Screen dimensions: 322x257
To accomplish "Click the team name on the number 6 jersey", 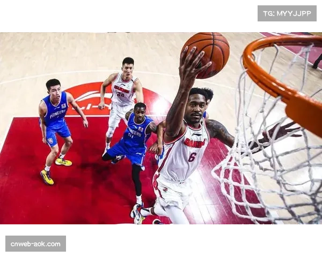I will pyautogui.click(x=194, y=143).
